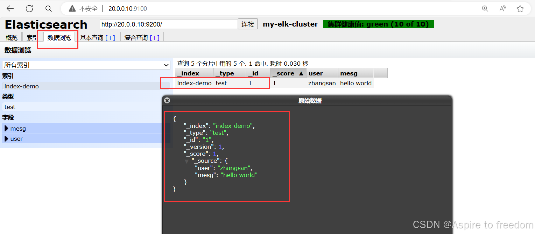Select the 数据浏览 tab
Screen dimensions: 535x234
(x=59, y=38)
